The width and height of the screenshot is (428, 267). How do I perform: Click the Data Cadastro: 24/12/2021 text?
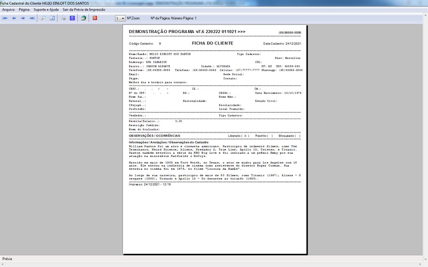click(x=282, y=44)
